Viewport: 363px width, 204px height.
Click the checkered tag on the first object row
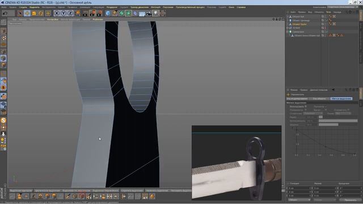click(x=334, y=16)
